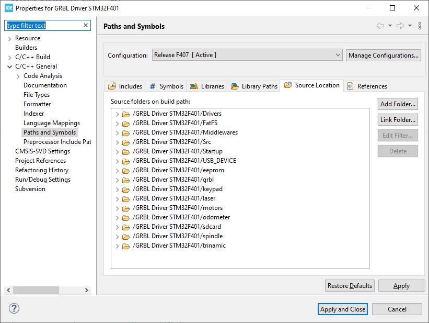429x323 pixels.
Task: Click Apply and Close button
Action: [343, 309]
